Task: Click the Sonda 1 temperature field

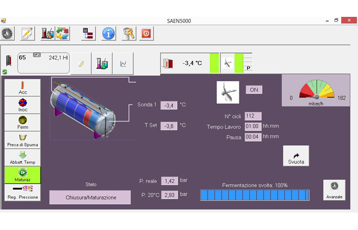Action: tap(169, 105)
